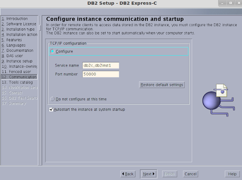Toggle Autostart the instance at system startup
The image size is (242, 180).
51,109
